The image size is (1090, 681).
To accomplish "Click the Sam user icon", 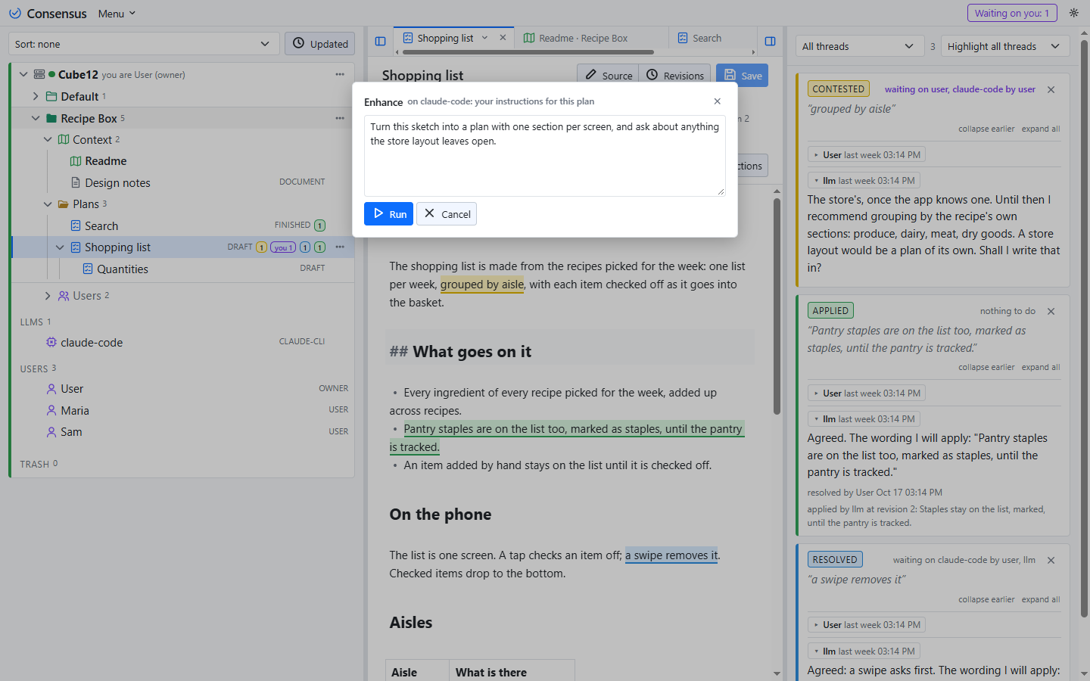I will click(x=51, y=431).
